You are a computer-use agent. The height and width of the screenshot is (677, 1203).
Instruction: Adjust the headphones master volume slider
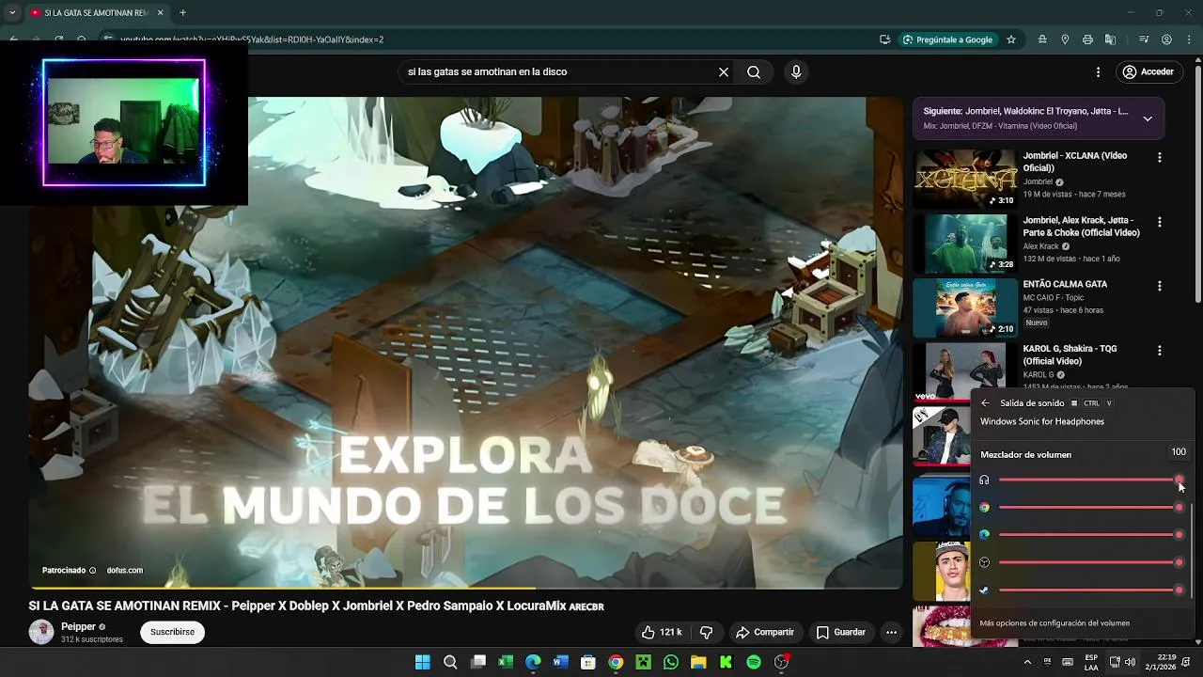click(x=1089, y=480)
